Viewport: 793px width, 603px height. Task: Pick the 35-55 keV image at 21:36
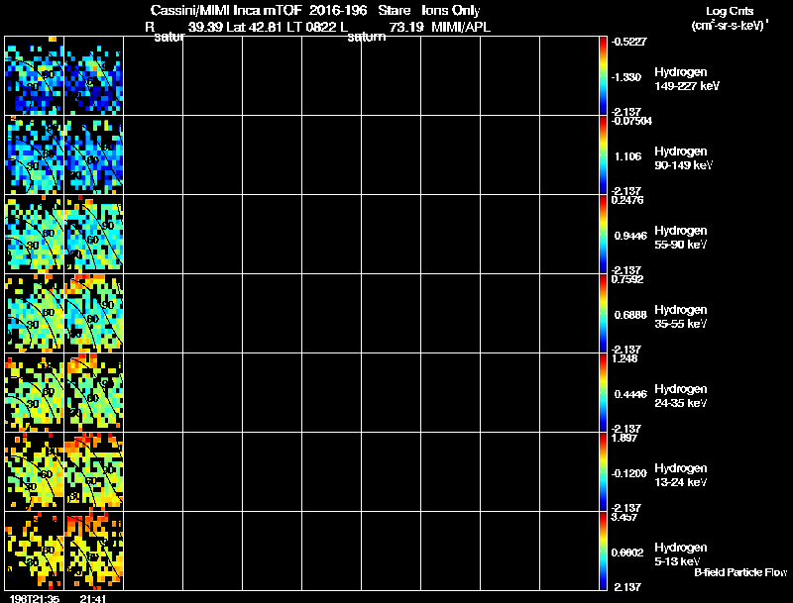pos(35,314)
